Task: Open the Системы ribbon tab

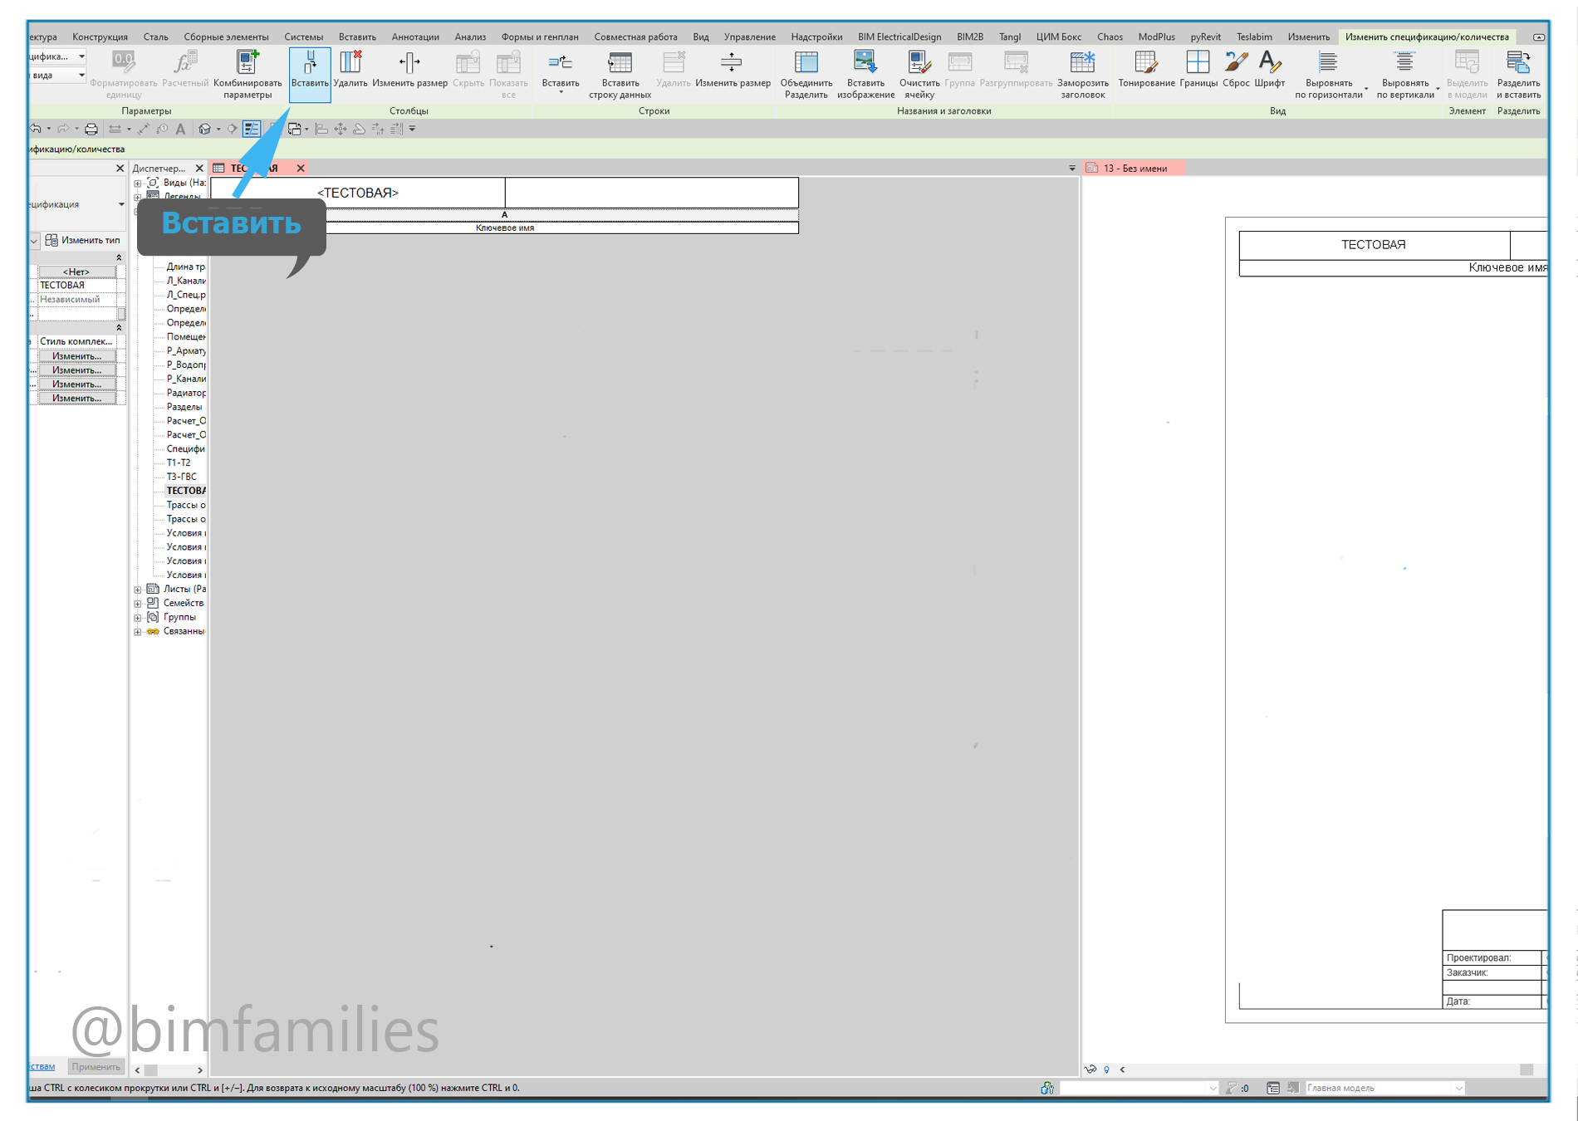Action: pyautogui.click(x=303, y=37)
